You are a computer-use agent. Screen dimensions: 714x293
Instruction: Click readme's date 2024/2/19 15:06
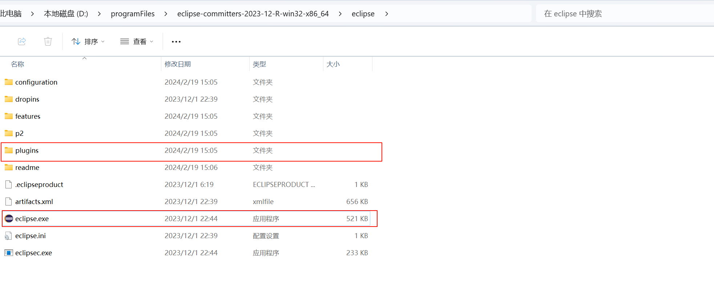[191, 167]
